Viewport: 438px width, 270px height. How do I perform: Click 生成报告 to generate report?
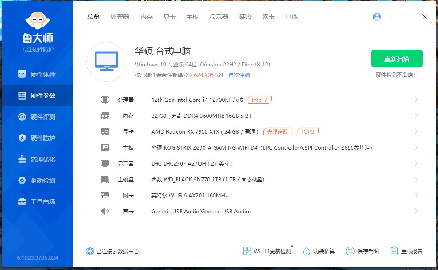(407, 251)
